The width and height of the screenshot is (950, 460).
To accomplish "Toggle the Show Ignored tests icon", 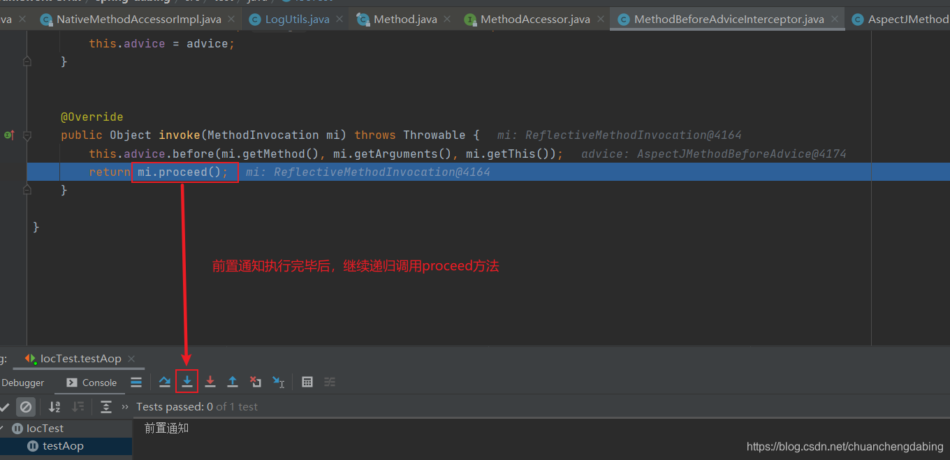I will point(26,407).
